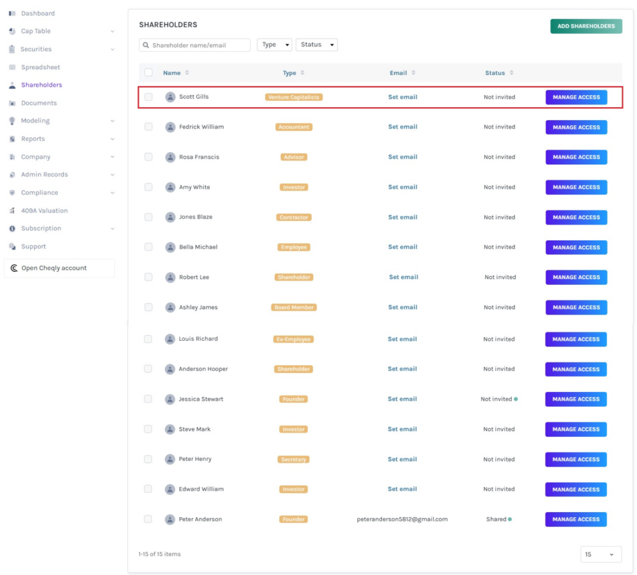Image resolution: width=637 pixels, height=575 pixels.
Task: Open the Type filter dropdown
Action: pyautogui.click(x=274, y=44)
